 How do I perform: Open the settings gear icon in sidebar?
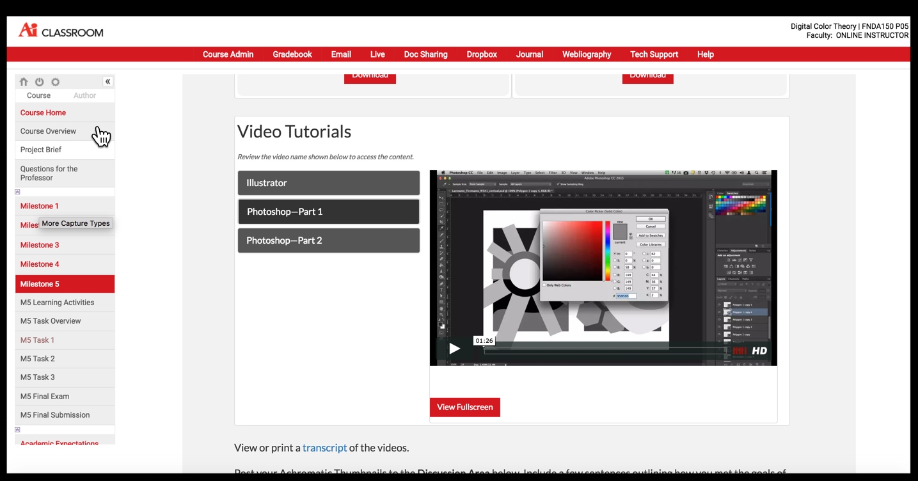click(x=56, y=82)
